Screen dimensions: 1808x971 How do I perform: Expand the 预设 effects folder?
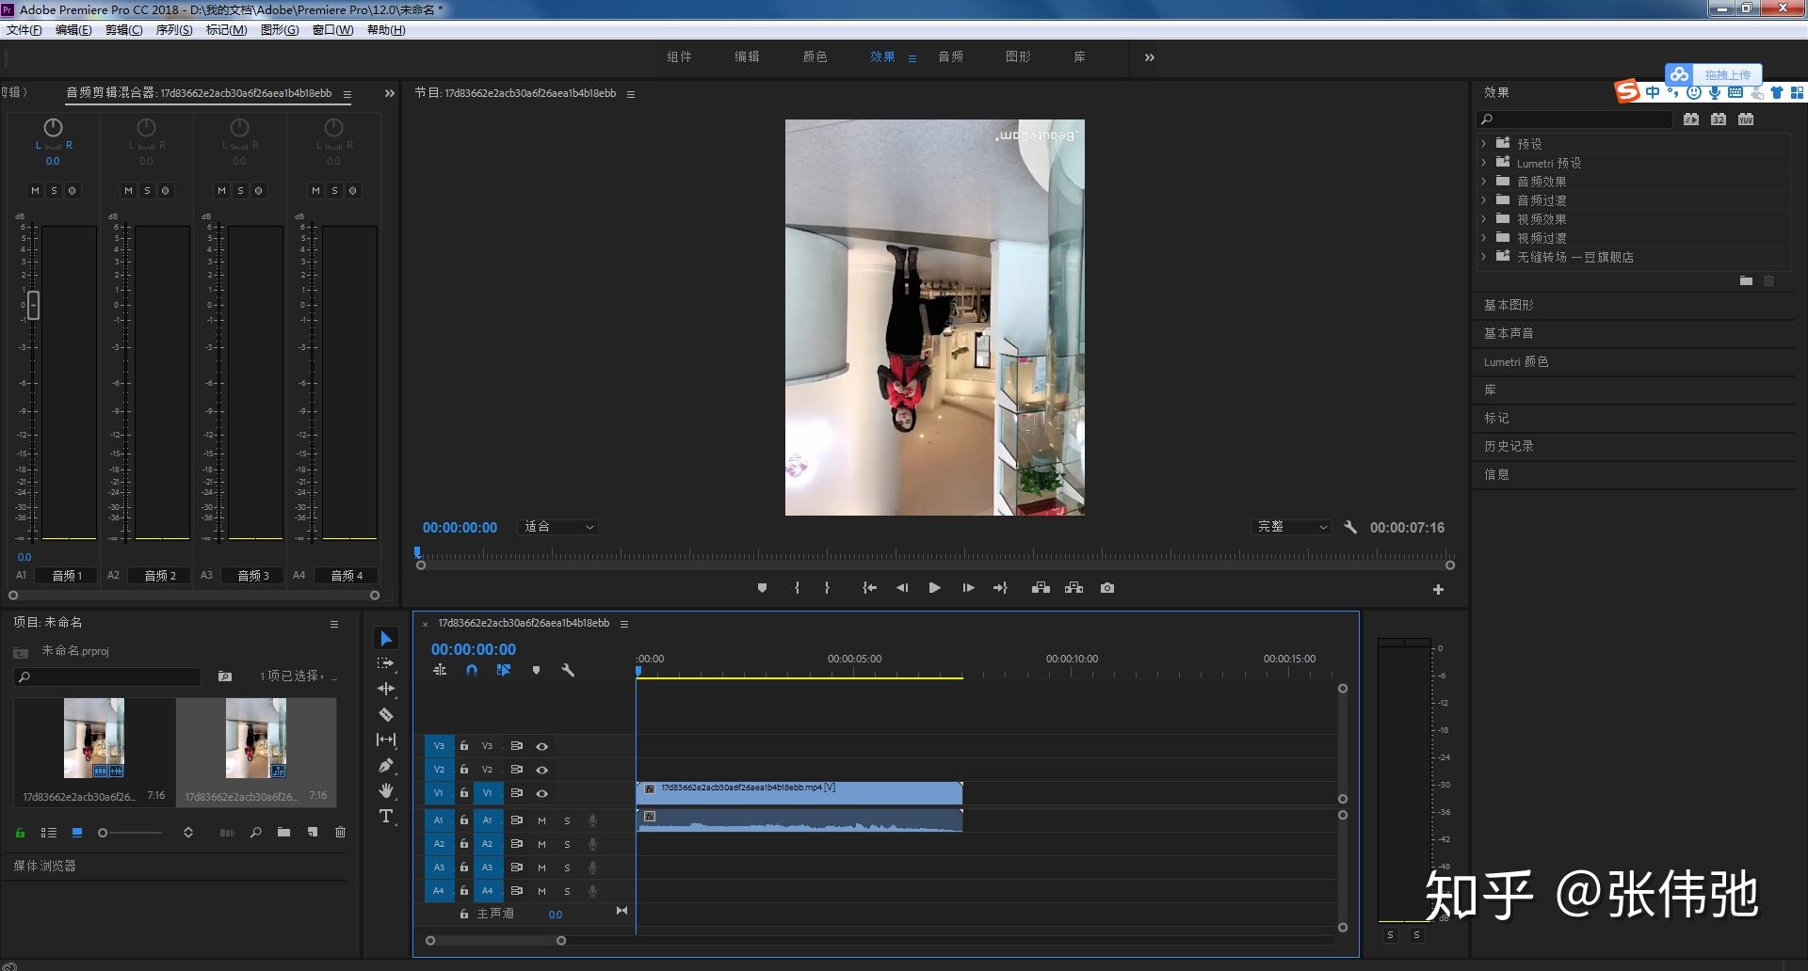pyautogui.click(x=1484, y=144)
